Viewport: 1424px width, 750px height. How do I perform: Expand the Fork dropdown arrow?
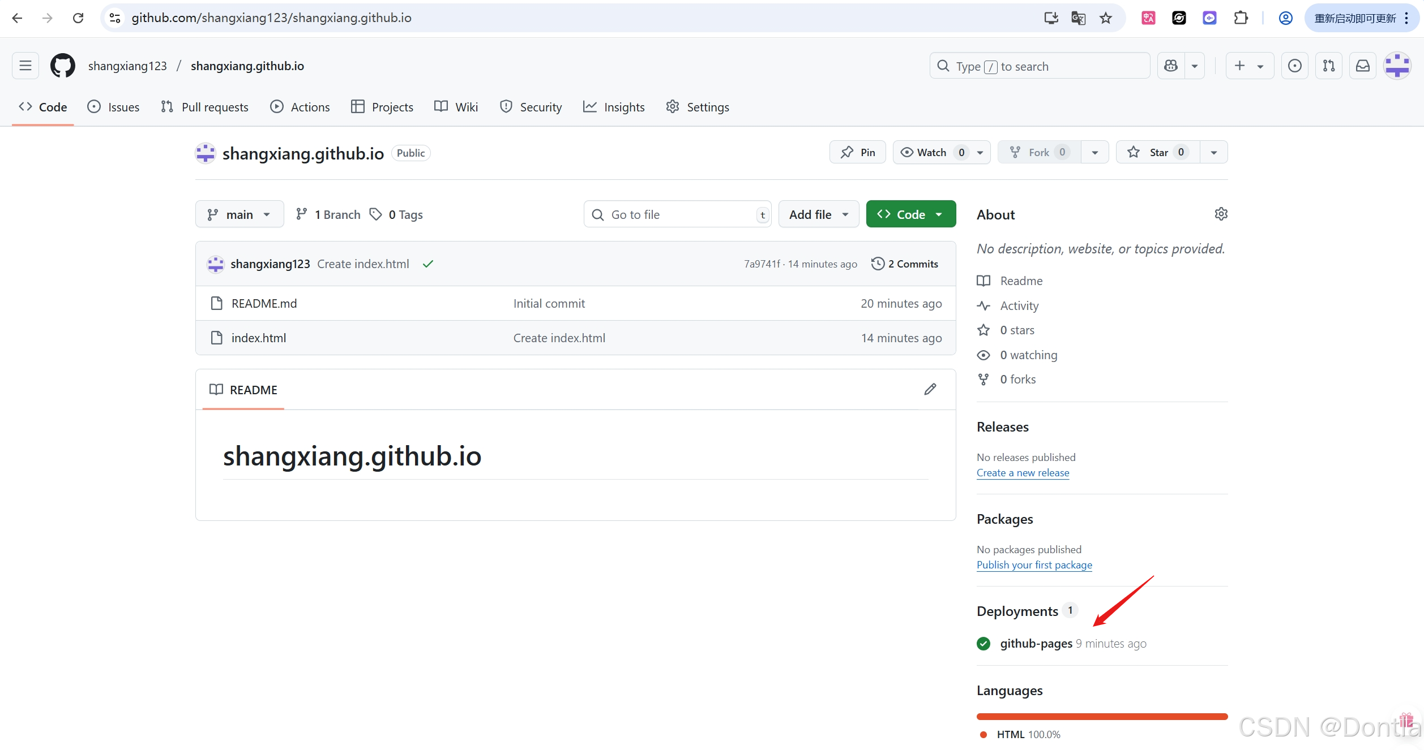tap(1094, 152)
